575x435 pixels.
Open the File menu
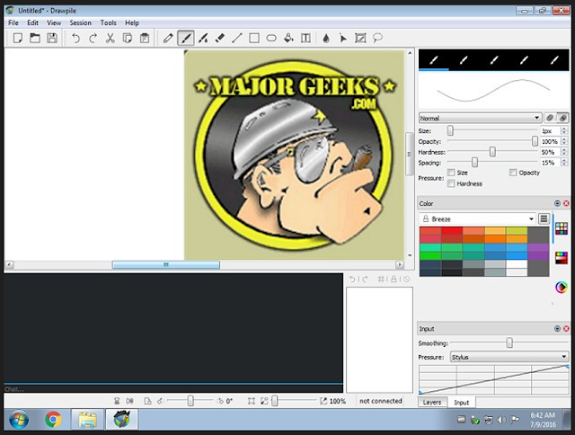(x=13, y=22)
